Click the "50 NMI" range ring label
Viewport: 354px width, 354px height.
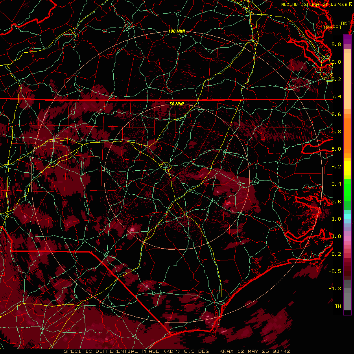[x=177, y=104]
